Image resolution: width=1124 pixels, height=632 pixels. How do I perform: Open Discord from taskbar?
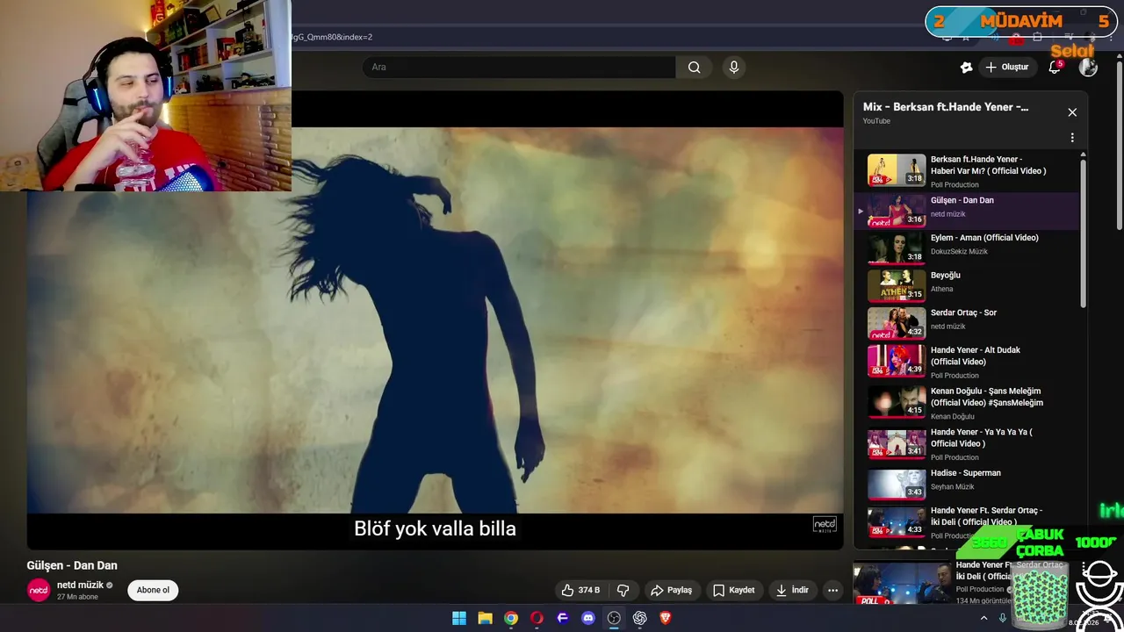[x=588, y=618]
